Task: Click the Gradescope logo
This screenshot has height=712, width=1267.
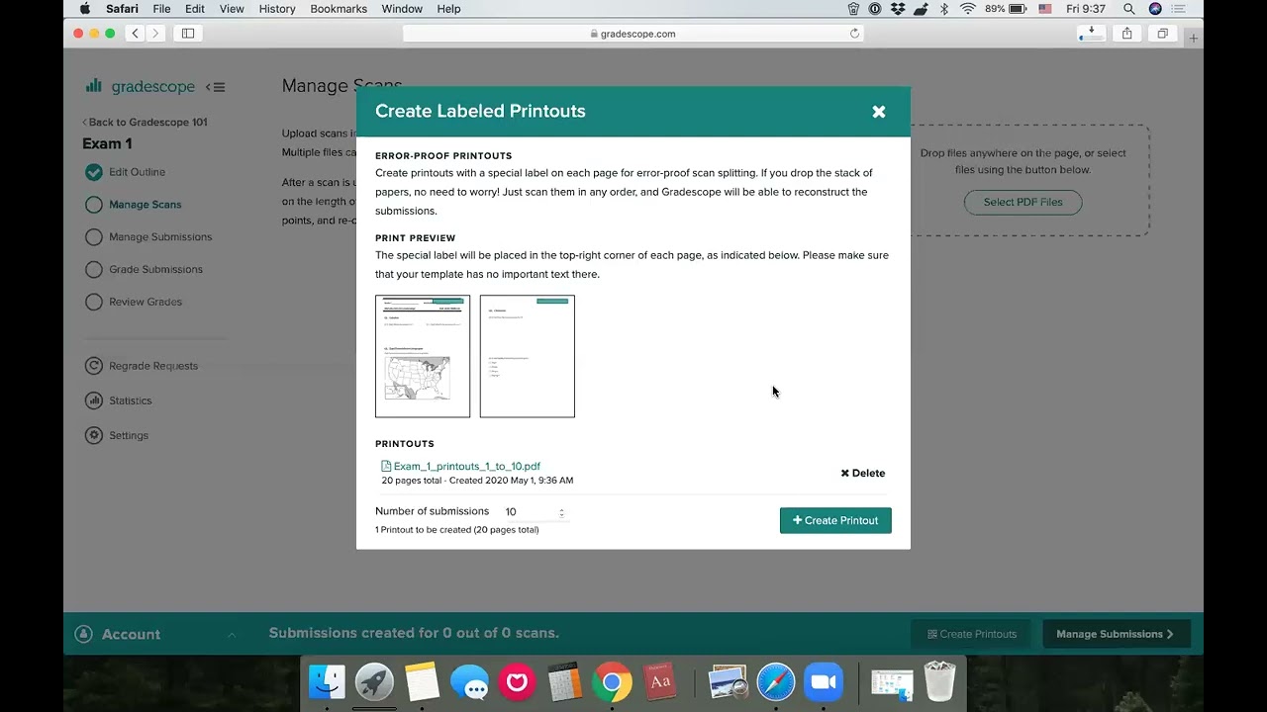Action: pyautogui.click(x=140, y=86)
